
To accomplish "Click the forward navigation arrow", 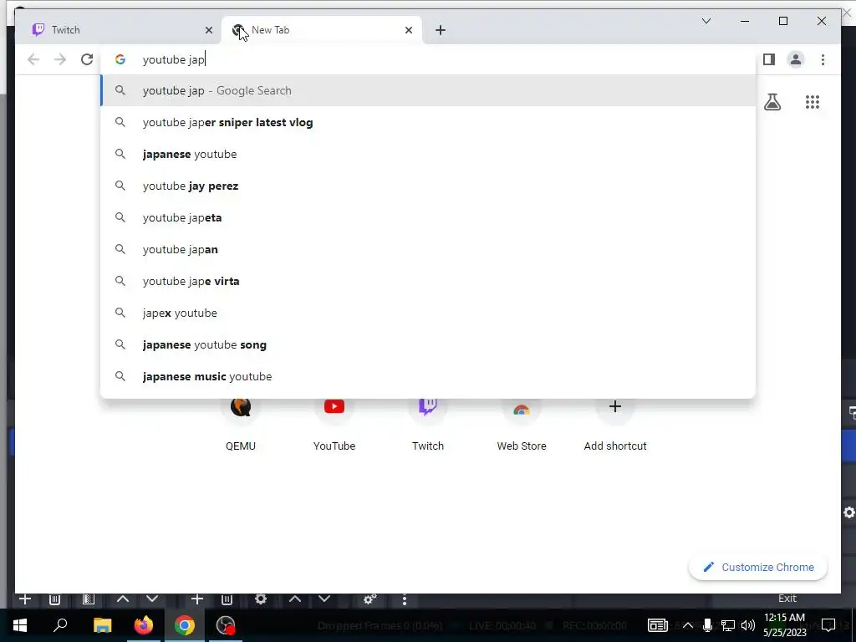I will [x=60, y=59].
